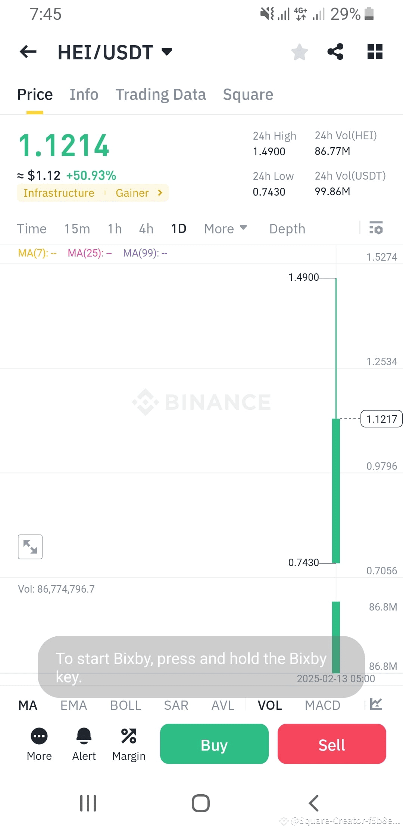Expand the More timeframe dropdown

(x=225, y=228)
